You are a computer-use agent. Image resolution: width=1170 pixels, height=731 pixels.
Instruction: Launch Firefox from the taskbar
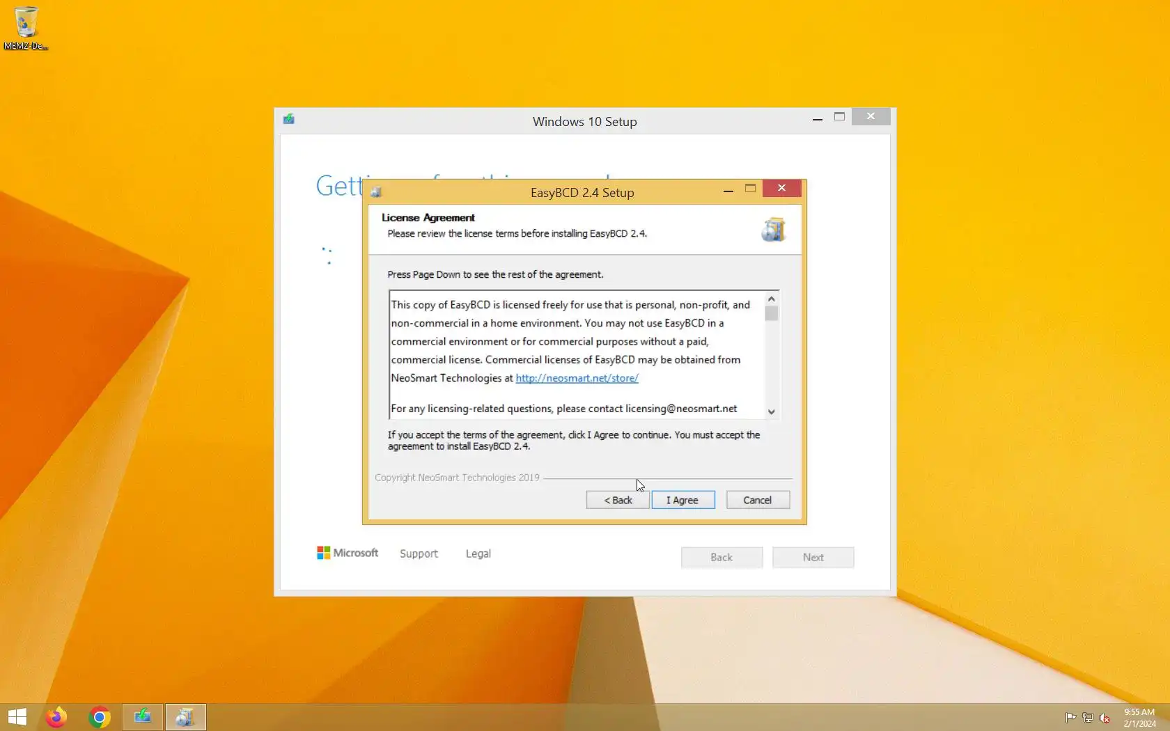(x=56, y=717)
